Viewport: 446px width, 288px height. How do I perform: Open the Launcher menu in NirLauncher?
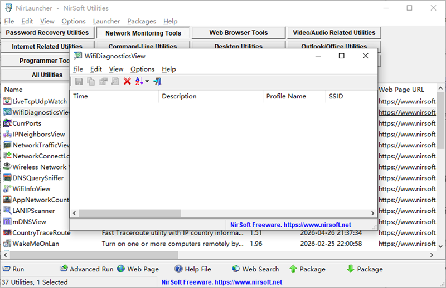point(106,21)
